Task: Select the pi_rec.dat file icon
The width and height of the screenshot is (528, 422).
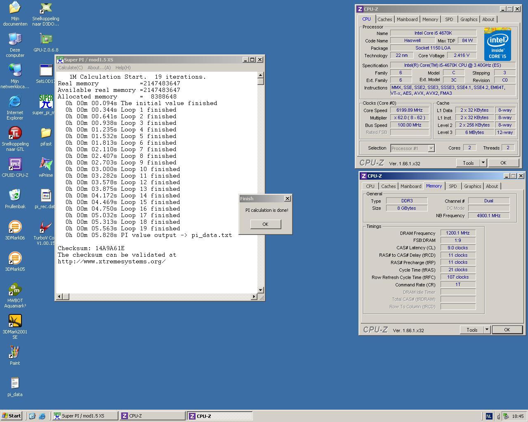Action: coord(46,199)
